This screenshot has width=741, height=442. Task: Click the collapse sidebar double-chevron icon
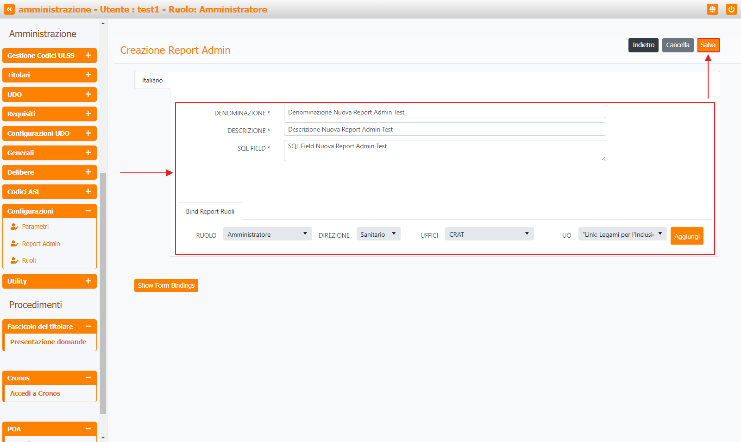click(x=9, y=9)
